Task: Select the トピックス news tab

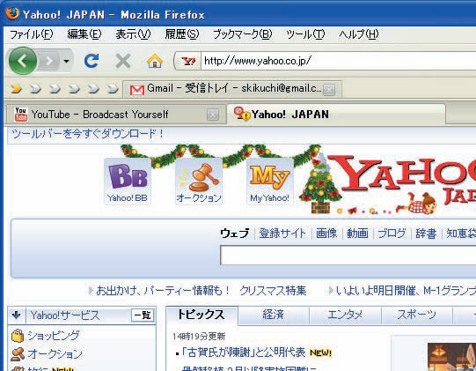Action: point(201,315)
